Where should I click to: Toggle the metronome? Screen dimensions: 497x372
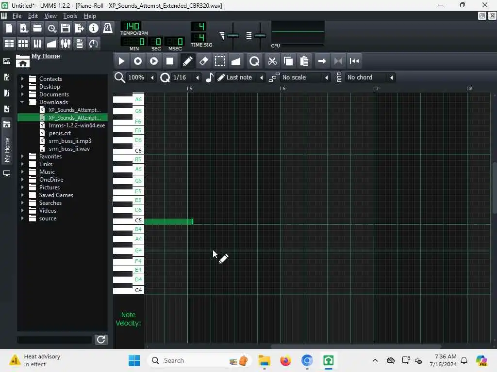point(108,28)
